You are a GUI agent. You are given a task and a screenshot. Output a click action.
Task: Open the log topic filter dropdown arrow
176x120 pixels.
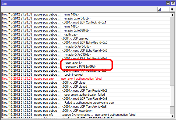(172, 9)
